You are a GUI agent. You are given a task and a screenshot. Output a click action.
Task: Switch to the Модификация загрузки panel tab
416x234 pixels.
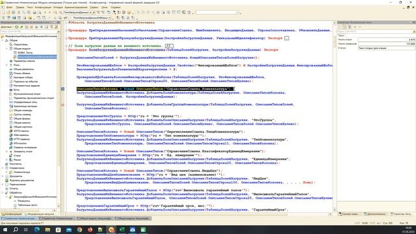click(x=40, y=214)
